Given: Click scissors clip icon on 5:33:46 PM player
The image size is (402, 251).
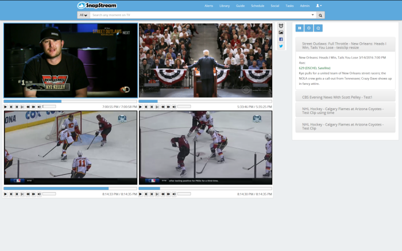Looking at the screenshot, I should [157, 107].
